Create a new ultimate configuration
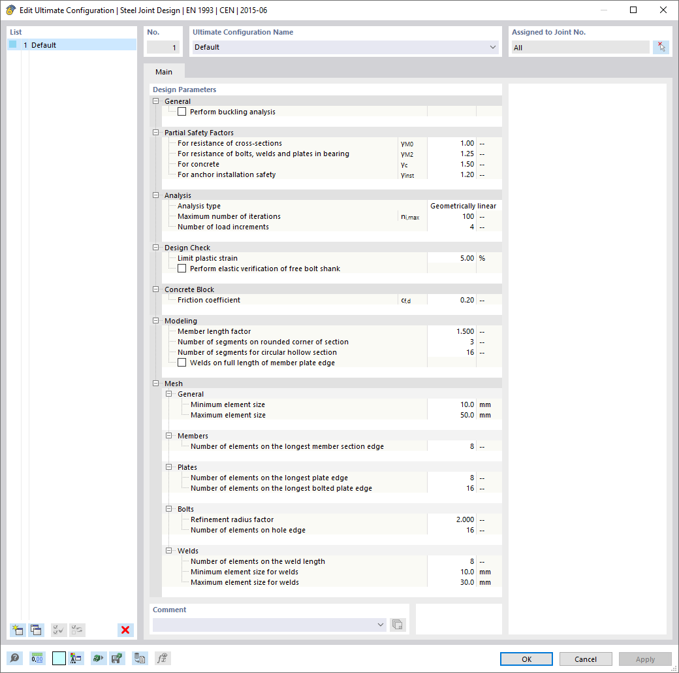 coord(18,630)
